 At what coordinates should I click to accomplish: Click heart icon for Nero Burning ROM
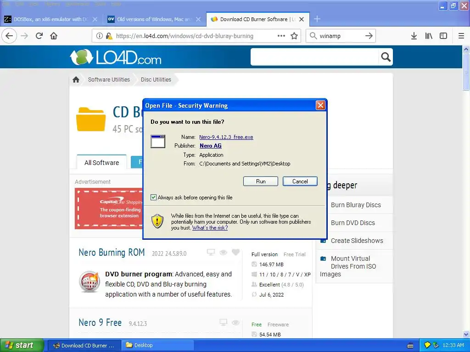pyautogui.click(x=236, y=253)
